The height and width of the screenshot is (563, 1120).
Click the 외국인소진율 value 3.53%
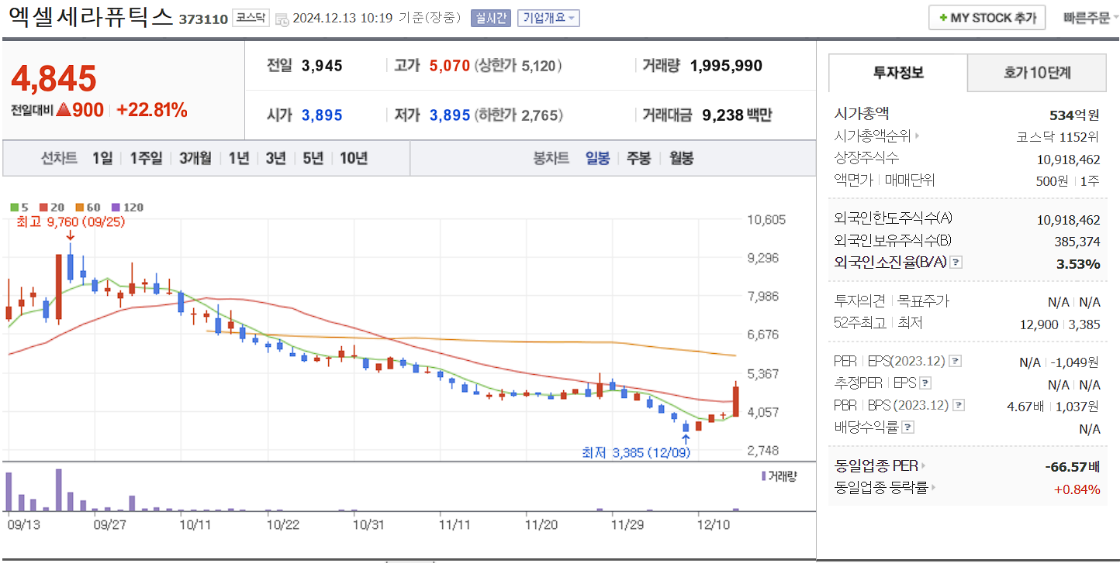(1078, 264)
